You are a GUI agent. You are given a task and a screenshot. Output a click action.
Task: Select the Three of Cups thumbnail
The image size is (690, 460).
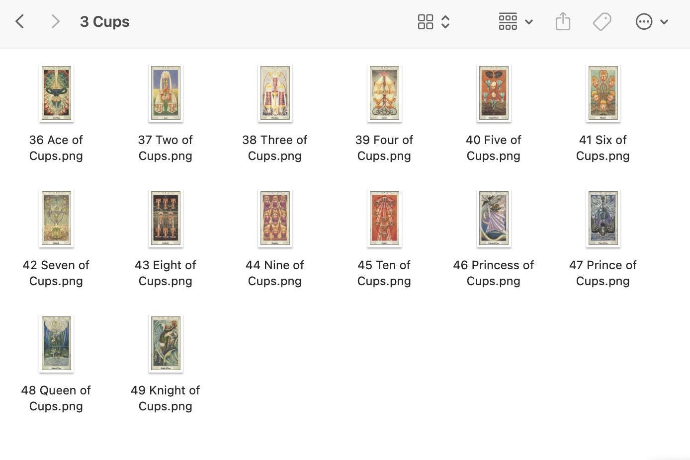275,93
